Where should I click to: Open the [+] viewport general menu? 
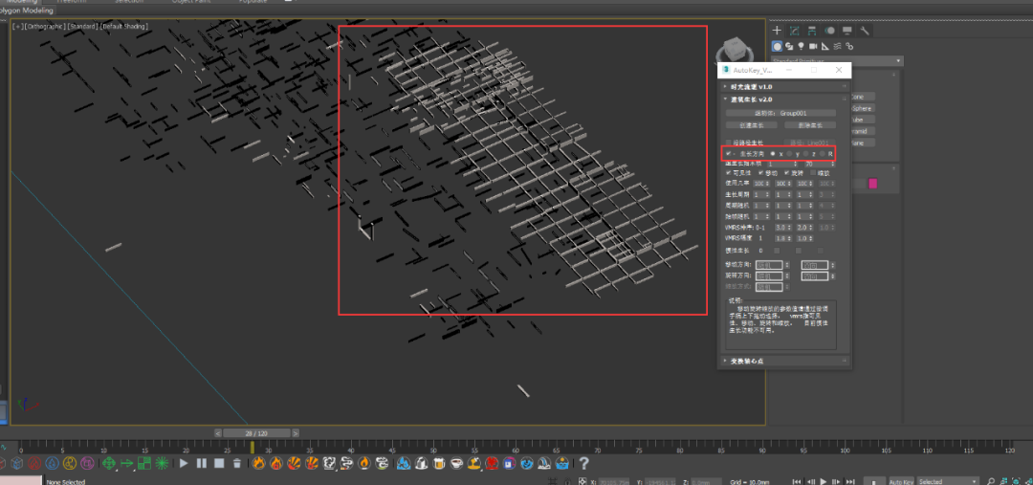tap(18, 27)
